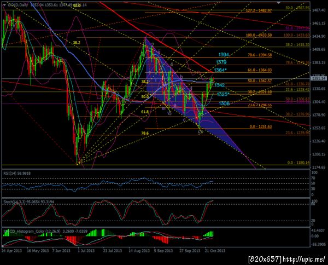Click the chart shift triangle marker
The image size is (328, 265).
278,3
